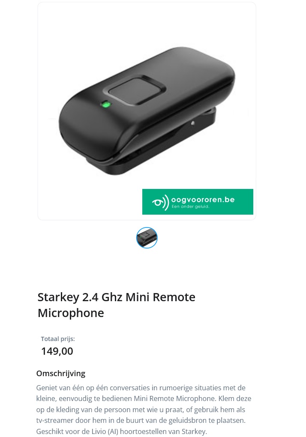This screenshot has height=437, width=306.
Task: Click the "Totaal prijs:" label
Action: point(58,339)
